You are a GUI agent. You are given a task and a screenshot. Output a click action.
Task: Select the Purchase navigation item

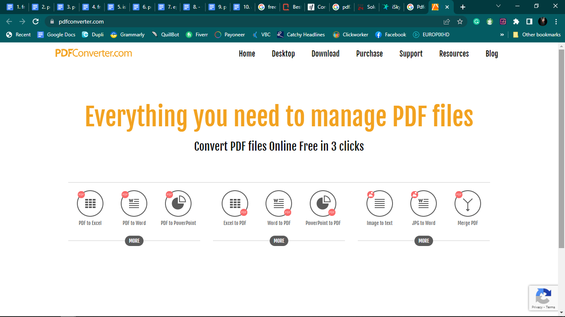(x=369, y=54)
